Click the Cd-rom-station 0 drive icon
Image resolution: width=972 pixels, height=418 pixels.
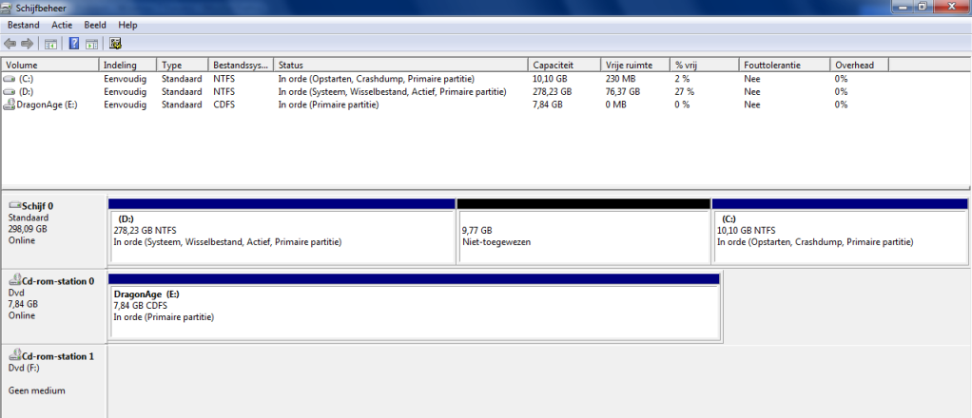pos(13,281)
